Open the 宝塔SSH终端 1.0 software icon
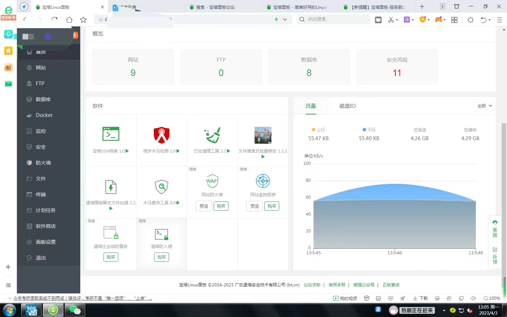The image size is (507, 317). [x=111, y=134]
